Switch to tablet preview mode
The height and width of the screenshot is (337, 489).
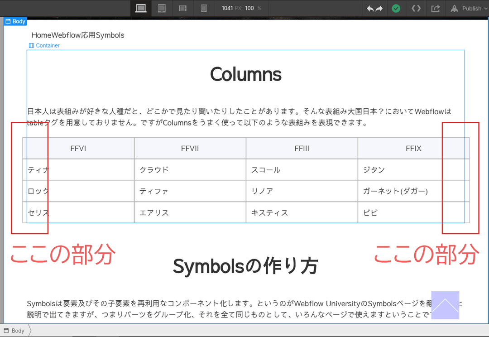coord(162,8)
